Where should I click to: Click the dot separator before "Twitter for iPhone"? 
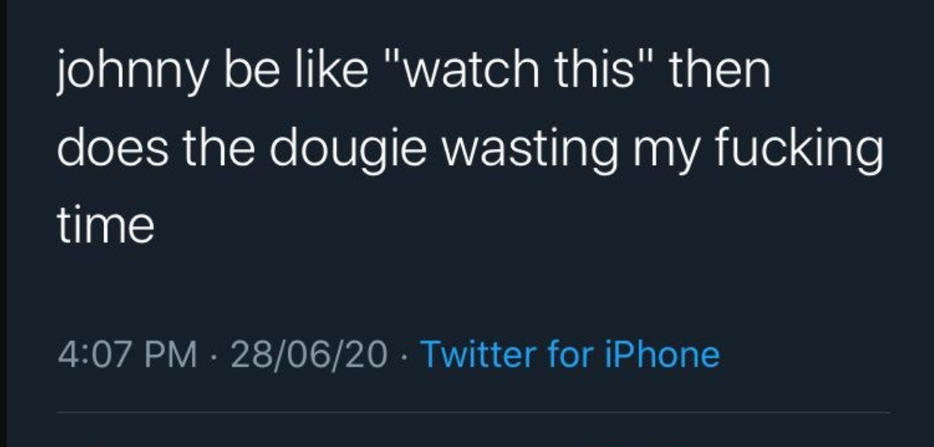click(404, 354)
